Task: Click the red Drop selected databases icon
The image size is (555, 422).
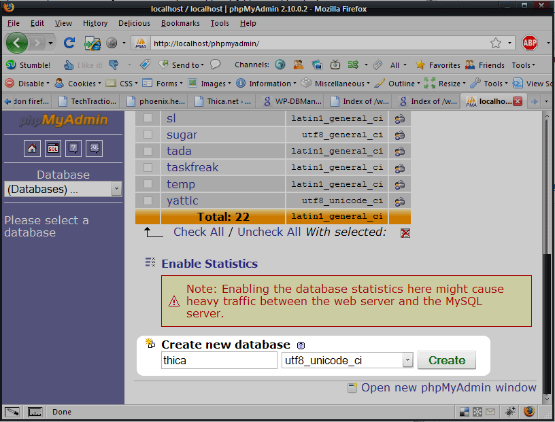Action: (x=405, y=233)
